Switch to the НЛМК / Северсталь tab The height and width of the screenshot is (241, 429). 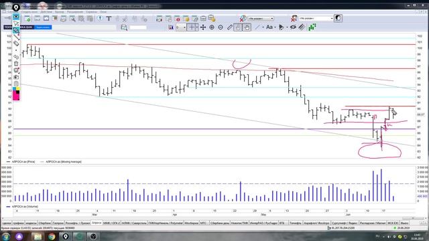coord(134,223)
